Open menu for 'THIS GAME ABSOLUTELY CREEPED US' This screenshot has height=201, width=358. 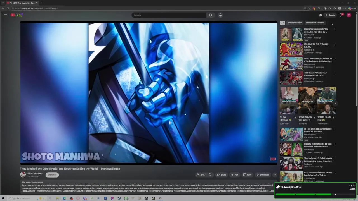[x=335, y=73]
